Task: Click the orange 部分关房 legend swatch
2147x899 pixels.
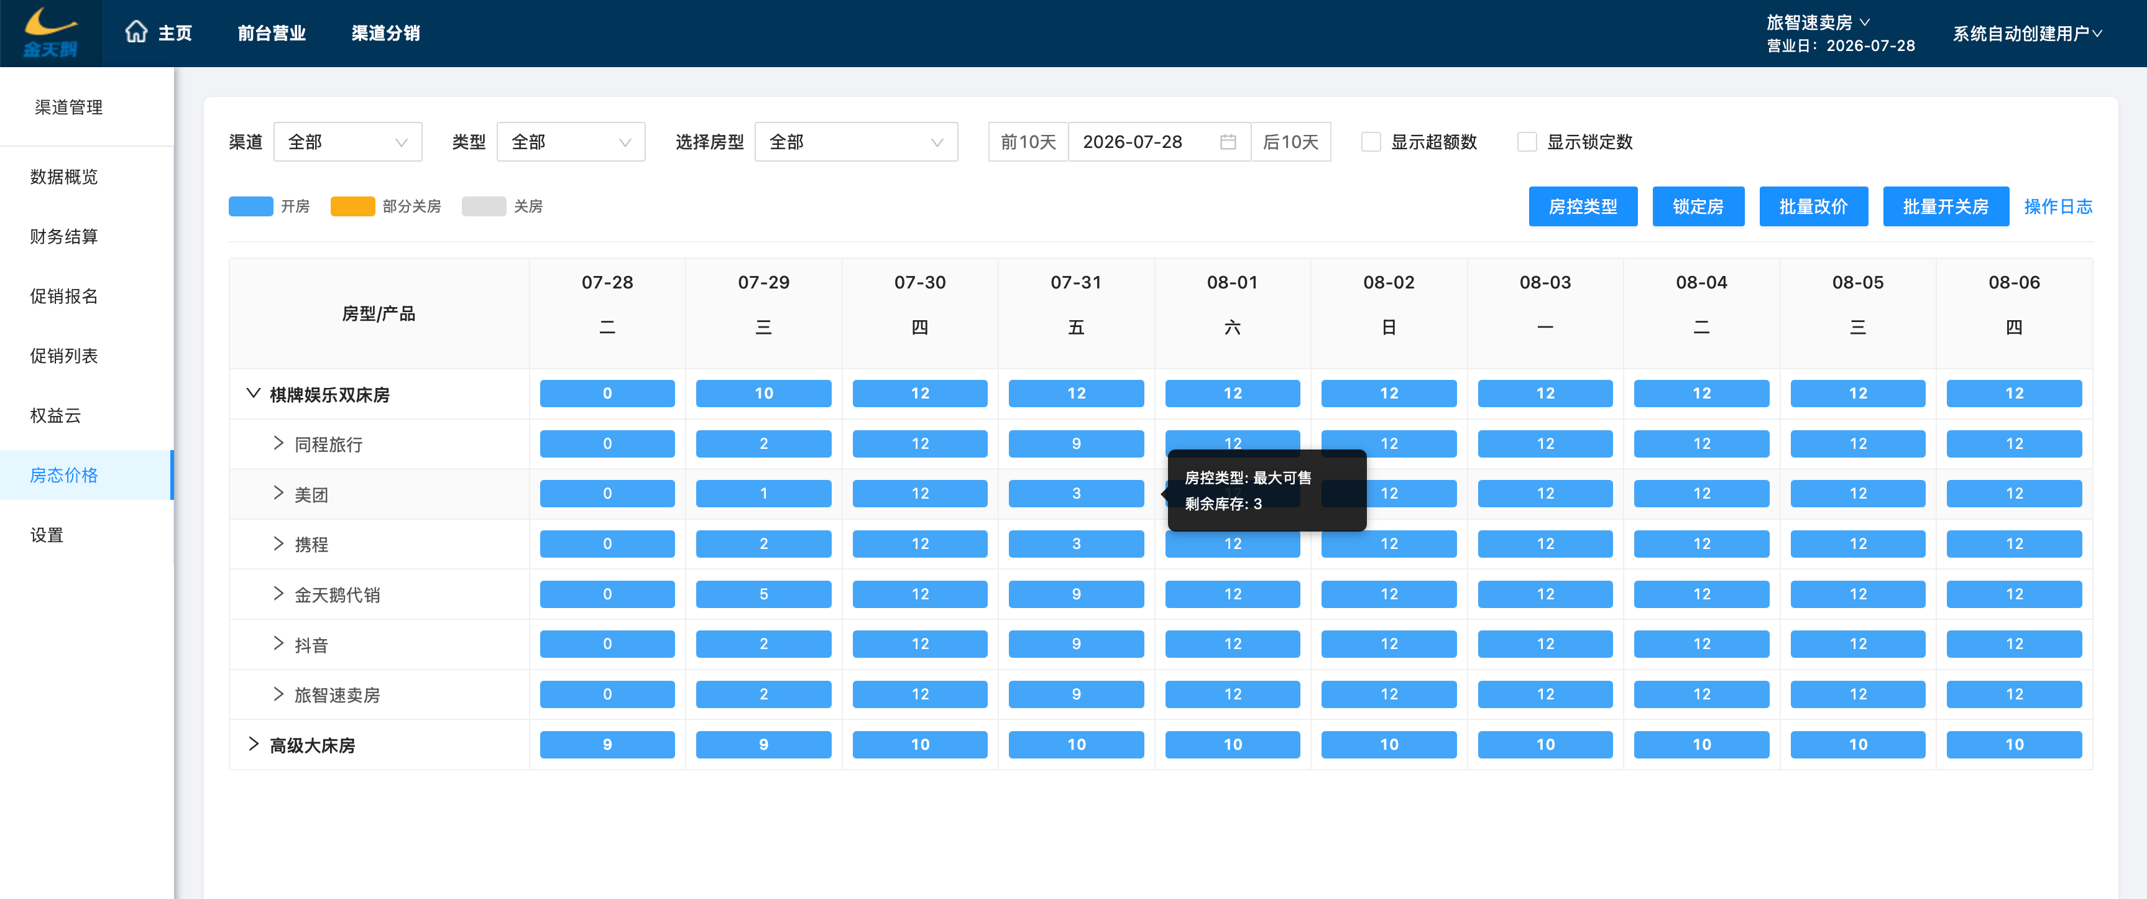Action: pyautogui.click(x=352, y=207)
